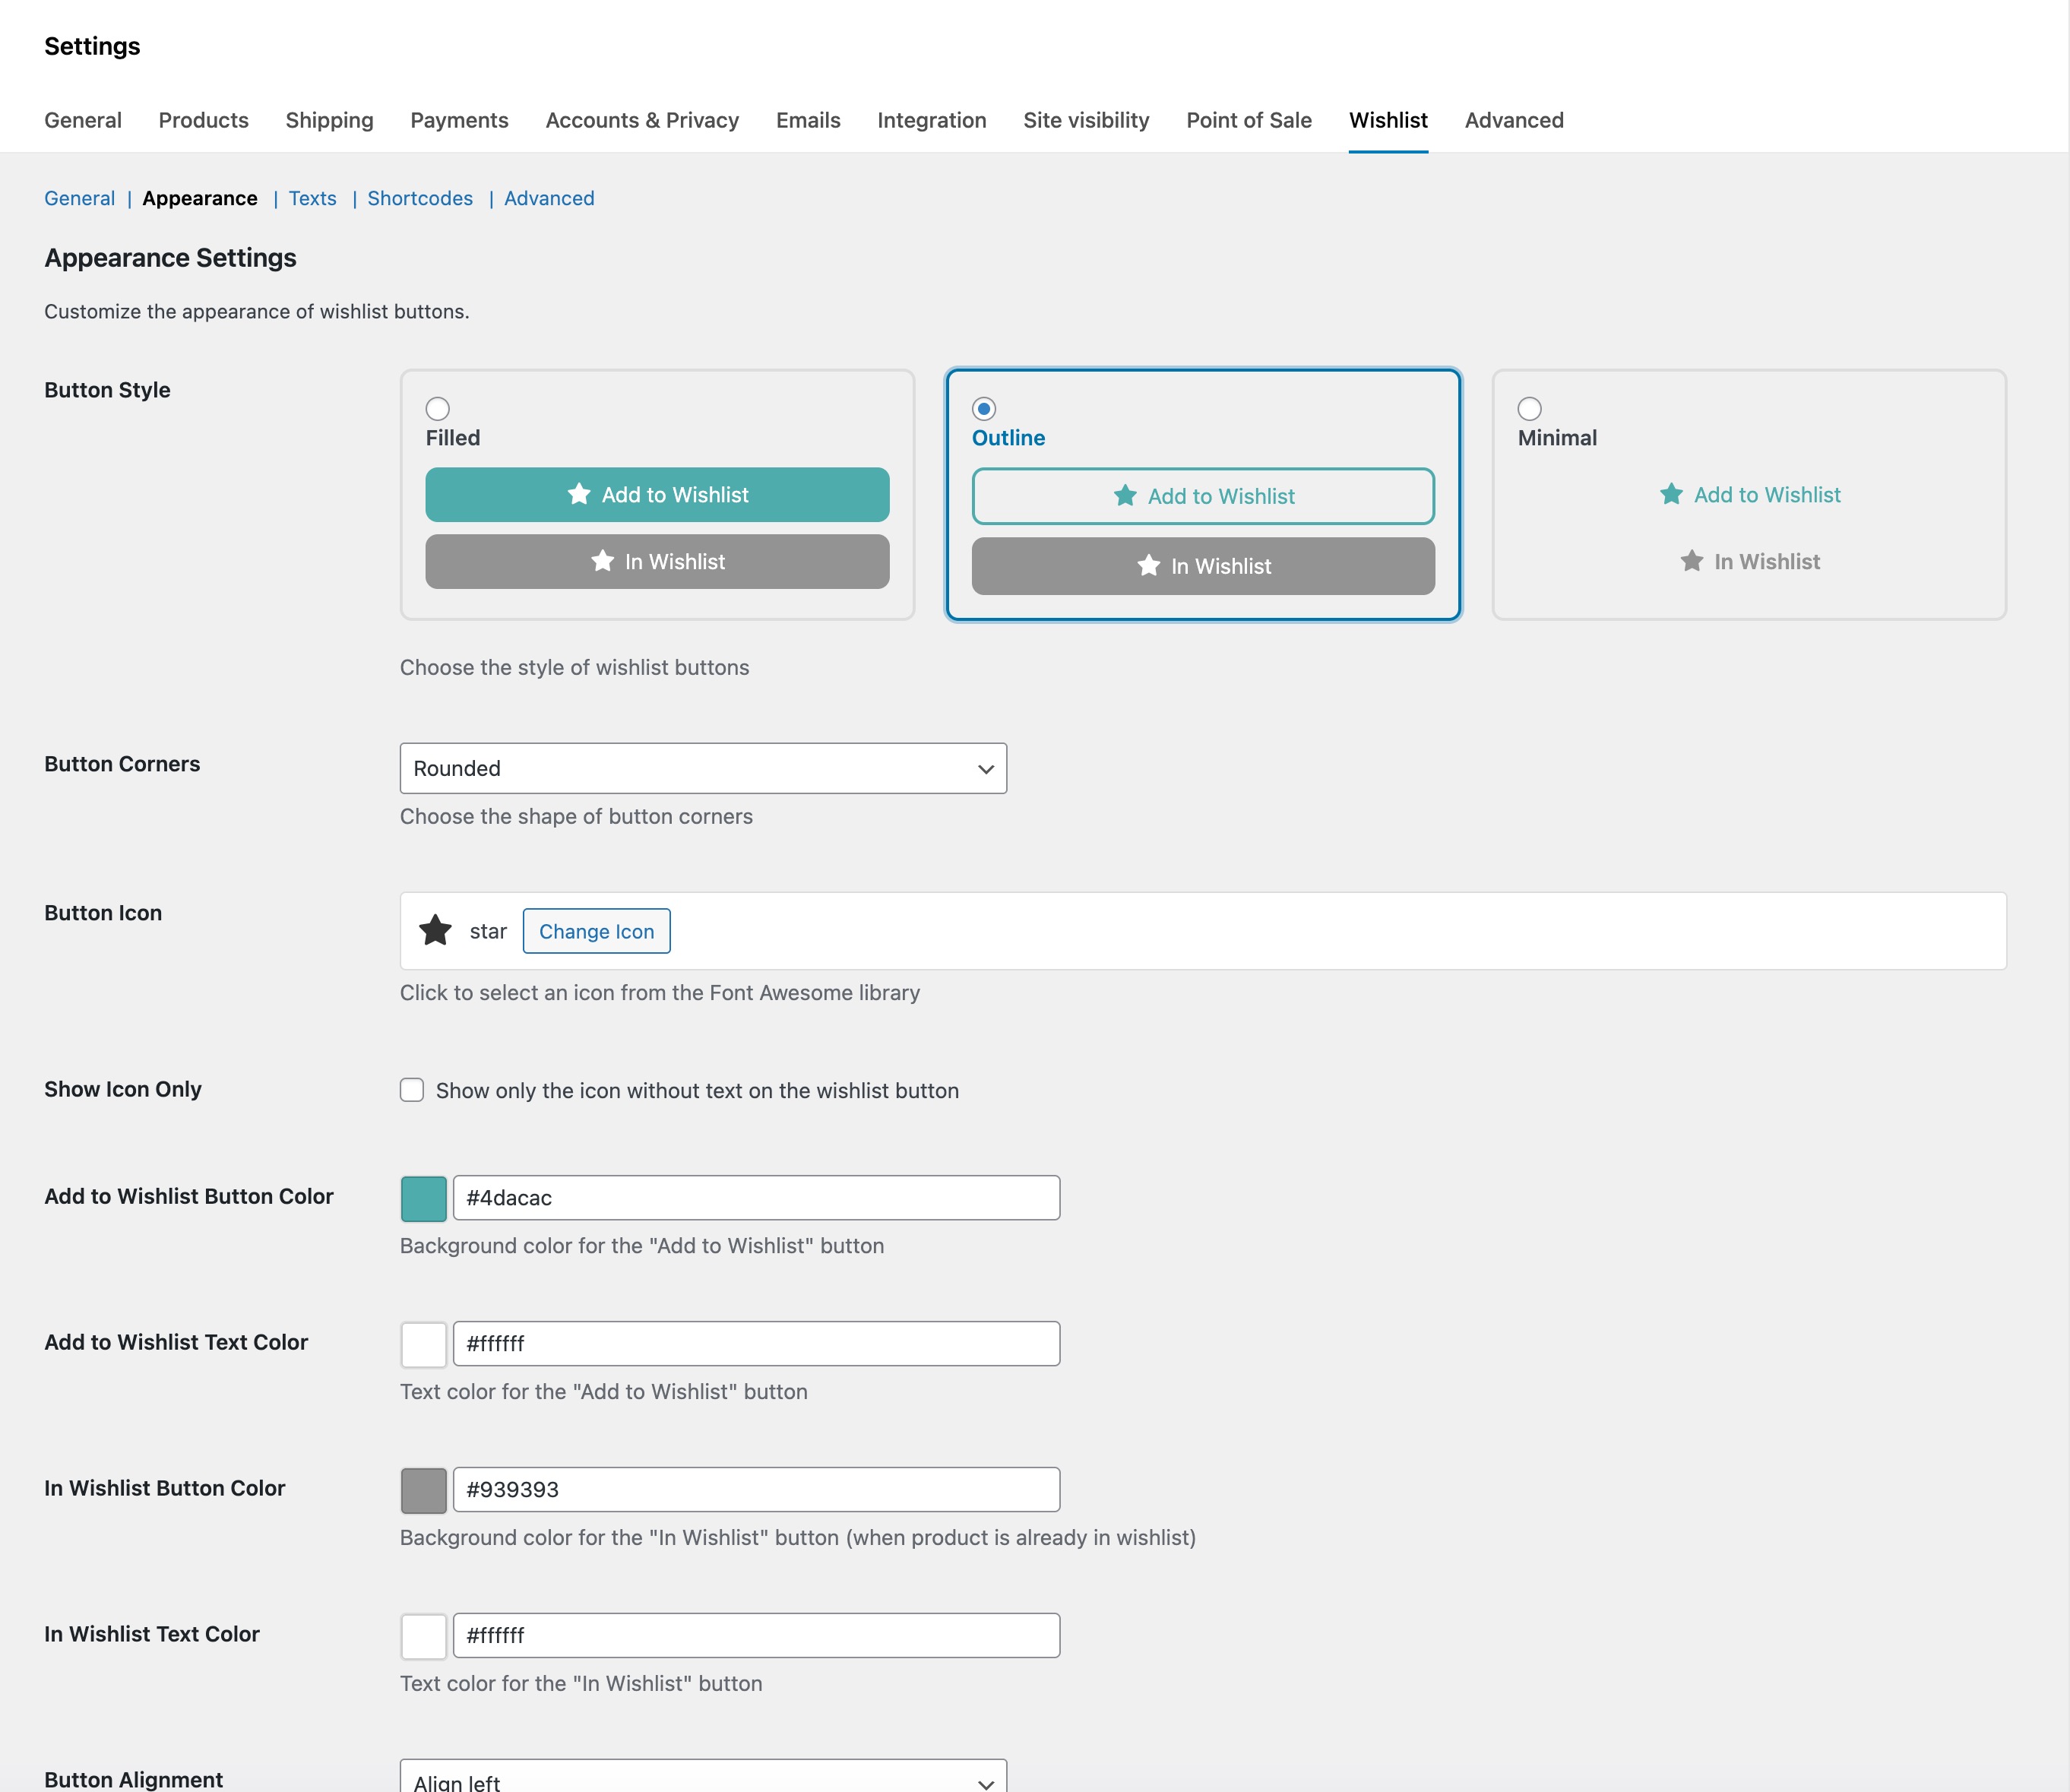The image size is (2070, 1792).
Task: Click the teal Add to Wishlist color swatch
Action: 423,1197
